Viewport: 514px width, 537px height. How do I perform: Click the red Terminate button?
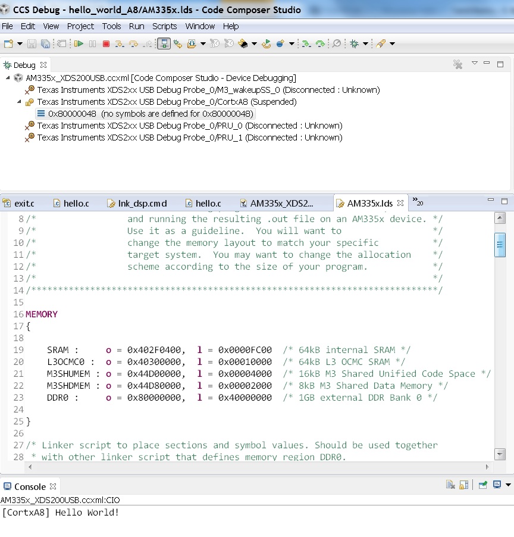[106, 43]
